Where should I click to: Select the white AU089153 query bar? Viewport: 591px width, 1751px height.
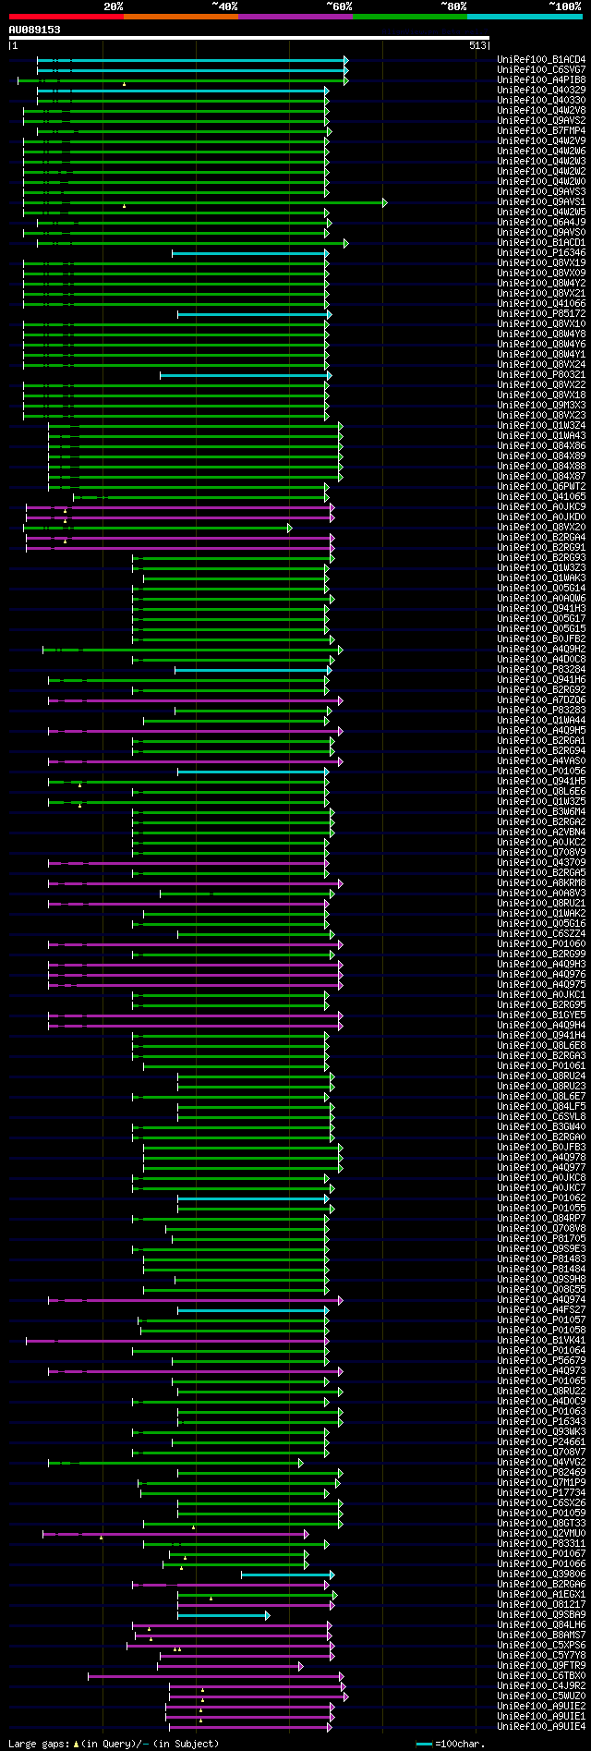[249, 38]
